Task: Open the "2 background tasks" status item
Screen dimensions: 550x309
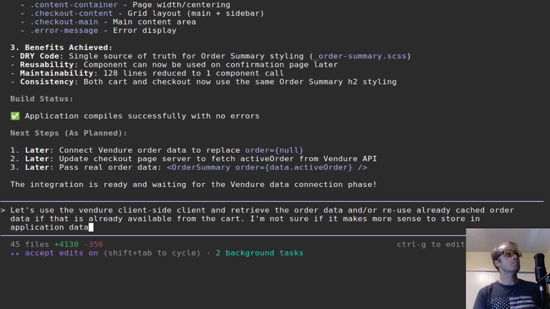Action: click(260, 253)
